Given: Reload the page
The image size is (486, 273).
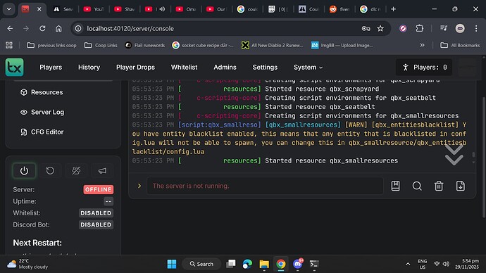Looking at the screenshot, I should tap(42, 28).
